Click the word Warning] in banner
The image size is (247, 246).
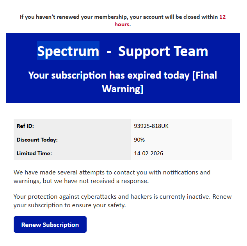click(x=123, y=89)
